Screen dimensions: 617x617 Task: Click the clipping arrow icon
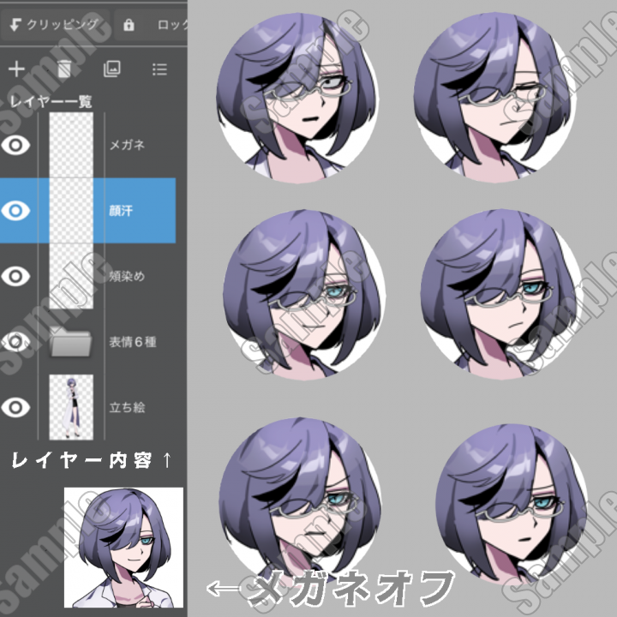[x=15, y=25]
